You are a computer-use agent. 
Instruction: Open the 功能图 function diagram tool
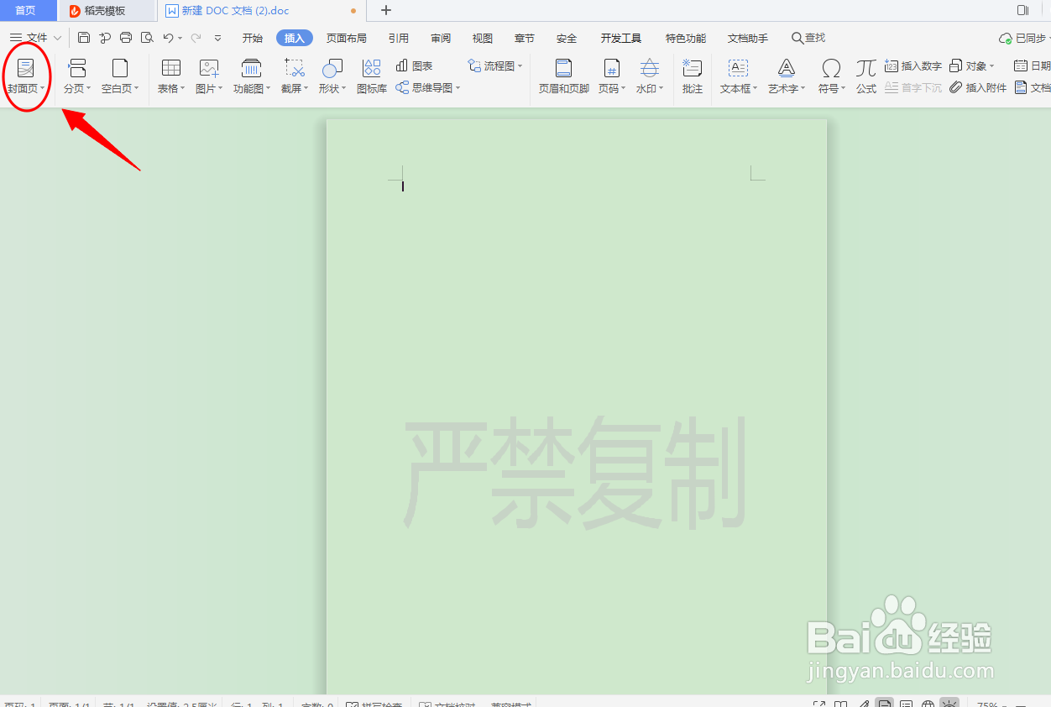click(x=251, y=76)
